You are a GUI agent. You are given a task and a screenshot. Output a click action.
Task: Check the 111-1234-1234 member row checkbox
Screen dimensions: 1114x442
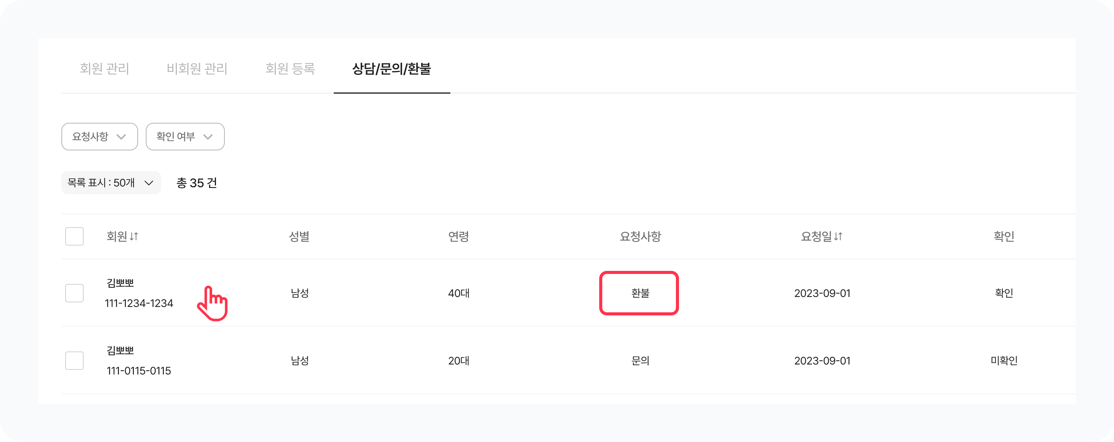[74, 293]
